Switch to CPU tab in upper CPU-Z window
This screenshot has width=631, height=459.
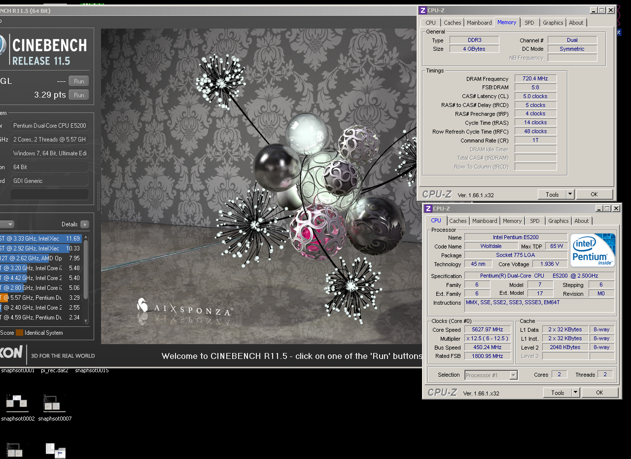pyautogui.click(x=430, y=23)
